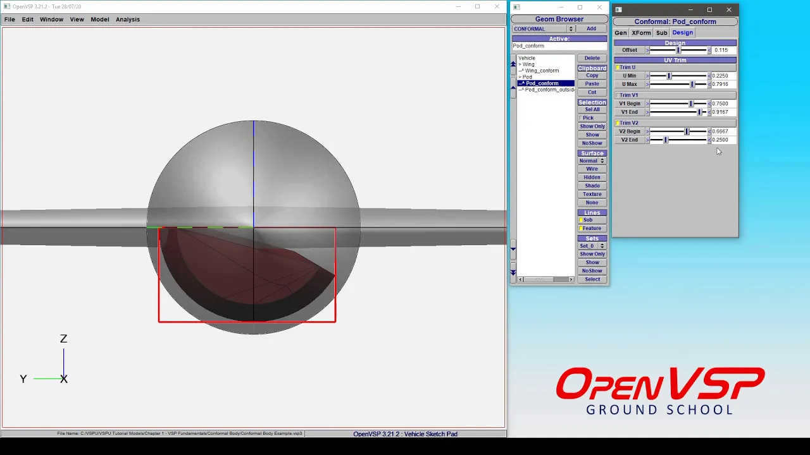Enable Pick selection mode
The width and height of the screenshot is (810, 455).
pyautogui.click(x=592, y=118)
